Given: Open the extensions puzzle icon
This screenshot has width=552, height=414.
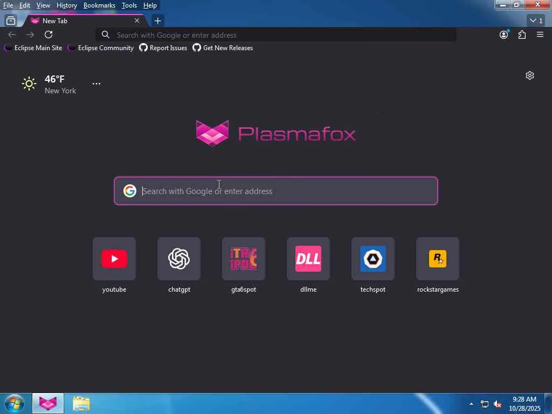Looking at the screenshot, I should click(x=522, y=34).
